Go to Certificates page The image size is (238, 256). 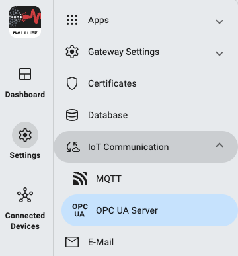(145, 83)
